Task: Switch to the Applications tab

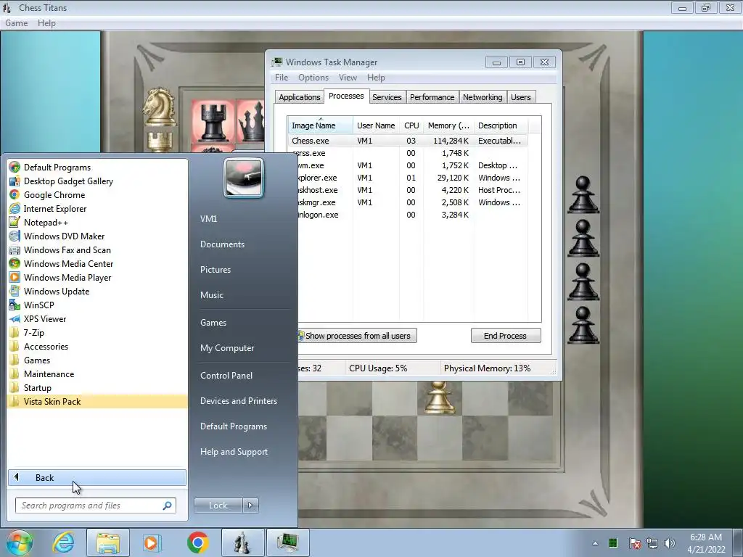Action: pyautogui.click(x=300, y=97)
